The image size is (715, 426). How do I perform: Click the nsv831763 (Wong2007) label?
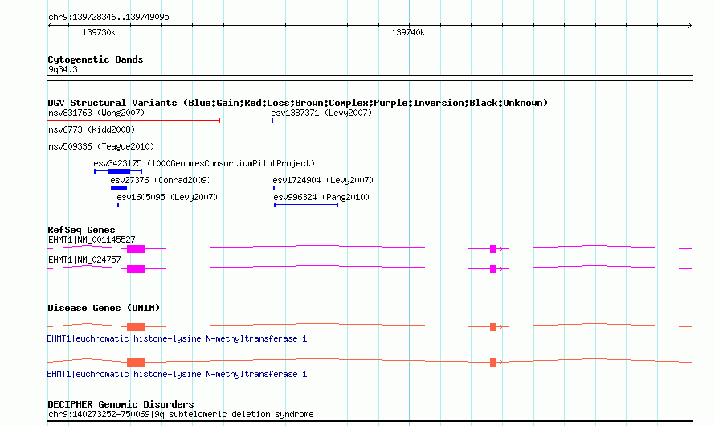tap(96, 113)
